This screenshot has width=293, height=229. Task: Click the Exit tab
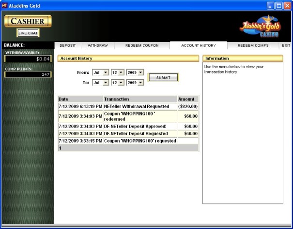pos(286,45)
